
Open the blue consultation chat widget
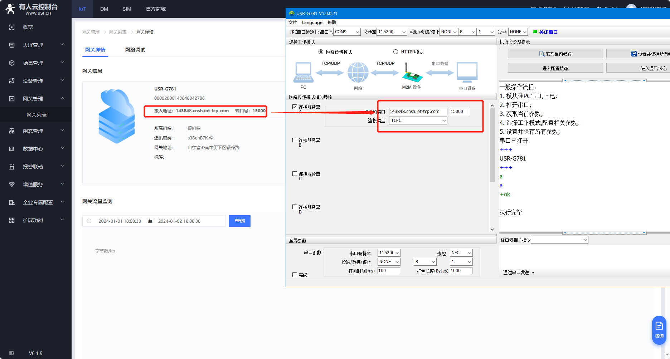[x=659, y=330]
